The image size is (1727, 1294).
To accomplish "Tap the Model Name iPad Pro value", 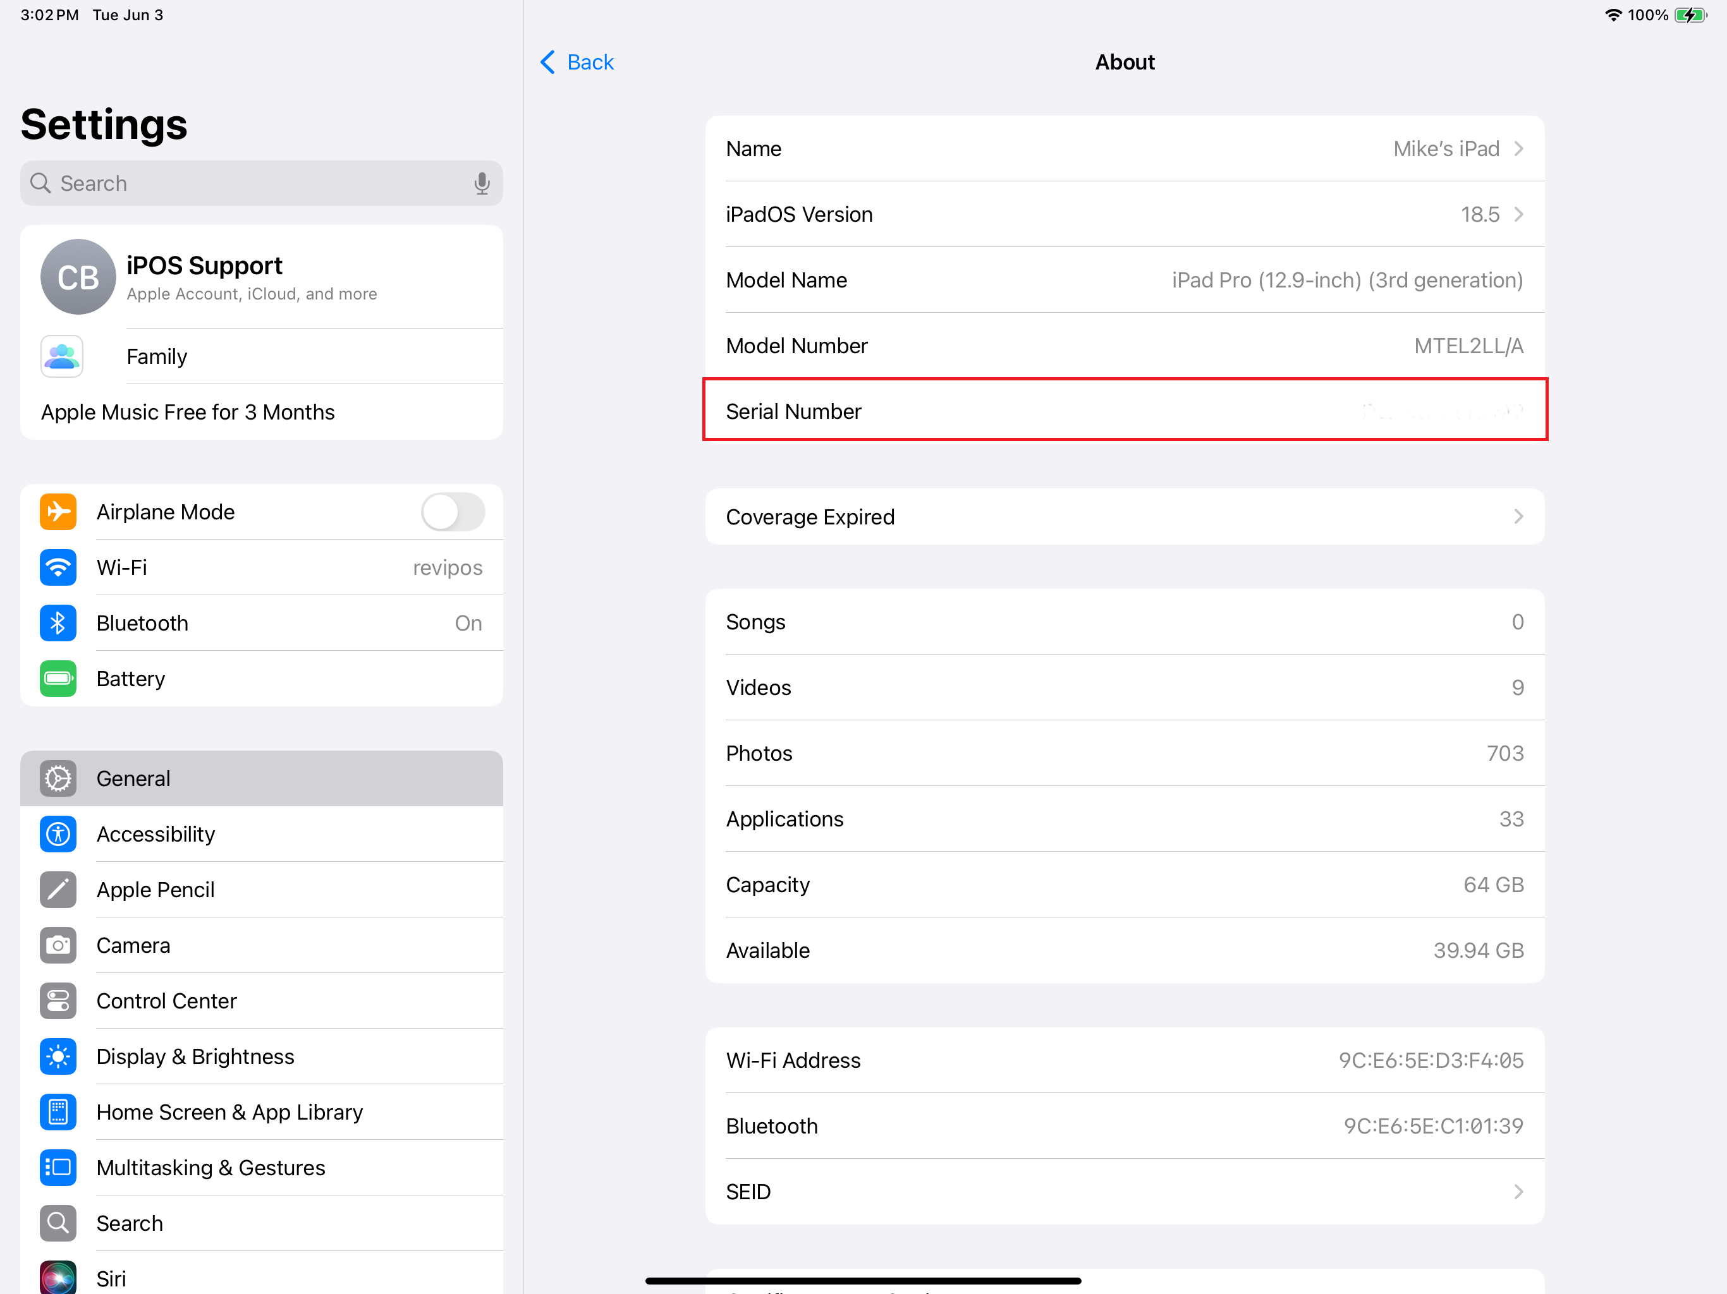I will [x=1348, y=280].
